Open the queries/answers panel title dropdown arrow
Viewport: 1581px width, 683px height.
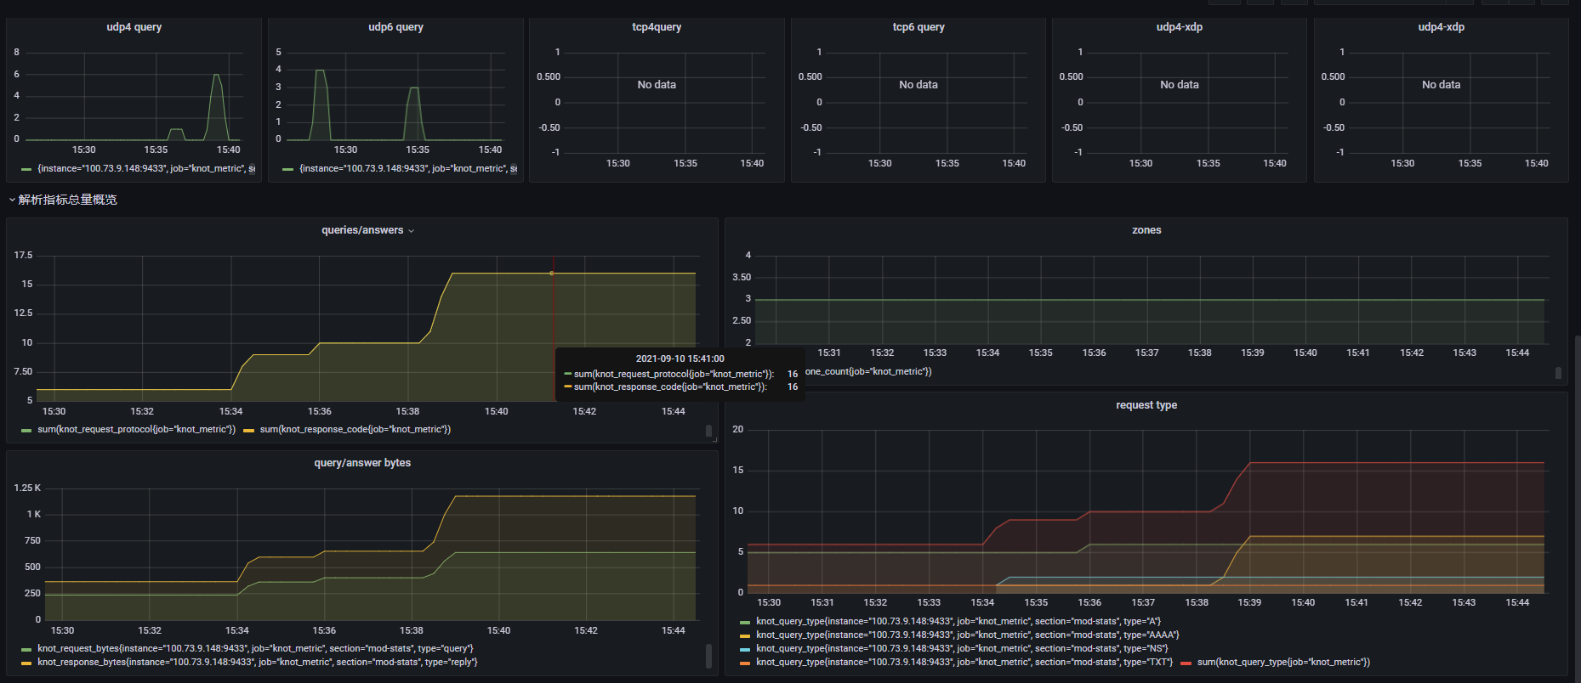(412, 231)
